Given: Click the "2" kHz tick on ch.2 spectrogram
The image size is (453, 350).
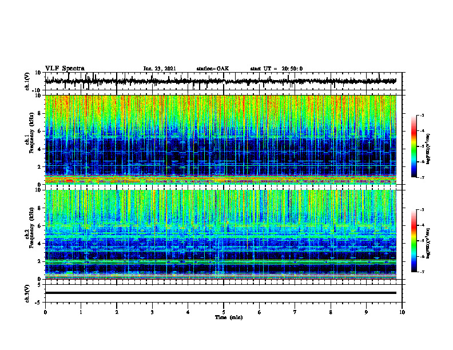Looking at the screenshot, I should [x=39, y=261].
